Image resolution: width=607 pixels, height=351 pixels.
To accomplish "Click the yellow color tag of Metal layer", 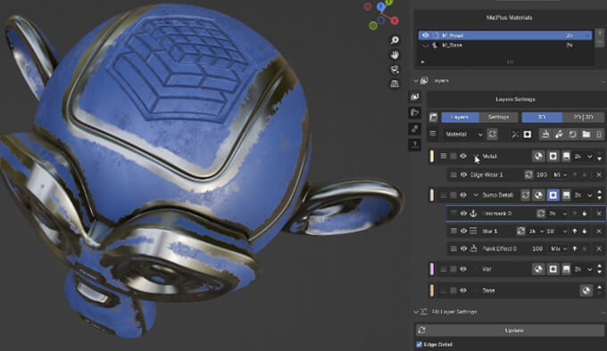I will [x=432, y=157].
